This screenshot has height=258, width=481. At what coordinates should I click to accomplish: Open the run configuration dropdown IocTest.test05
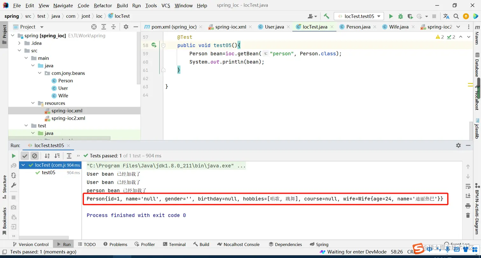[359, 16]
